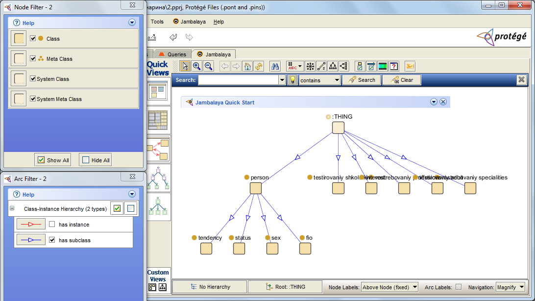Apply vertical tree layout icon
This screenshot has width=535, height=301.
[x=333, y=66]
